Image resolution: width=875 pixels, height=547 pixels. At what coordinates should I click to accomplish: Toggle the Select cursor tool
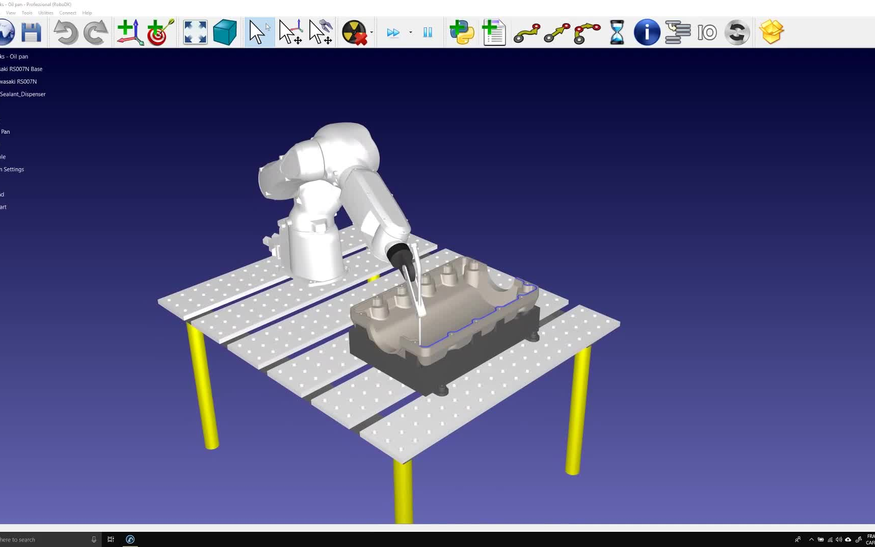pyautogui.click(x=259, y=32)
